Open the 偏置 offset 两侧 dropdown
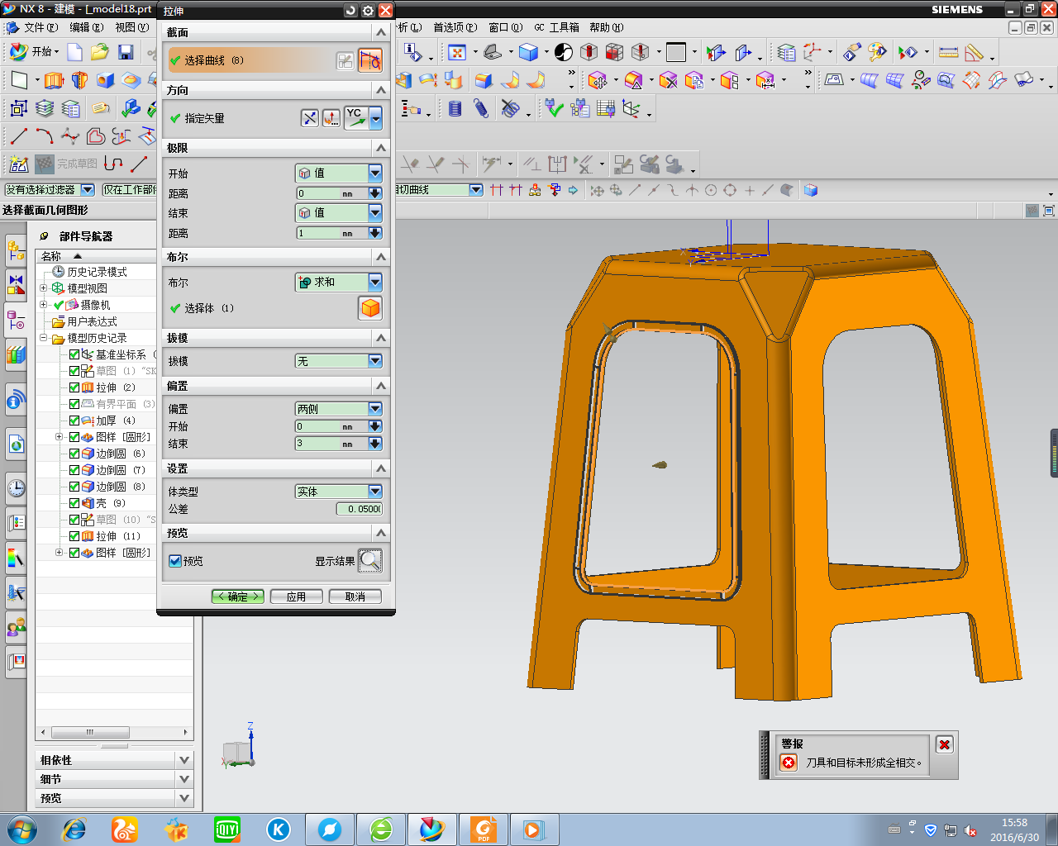1058x846 pixels. (x=339, y=409)
